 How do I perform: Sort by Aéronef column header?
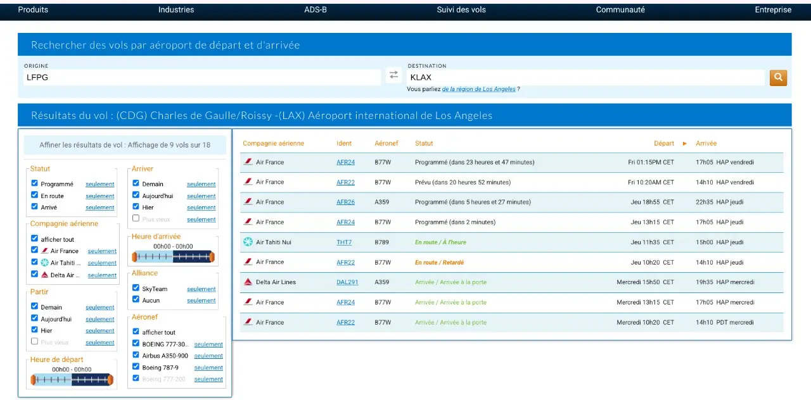pos(386,144)
